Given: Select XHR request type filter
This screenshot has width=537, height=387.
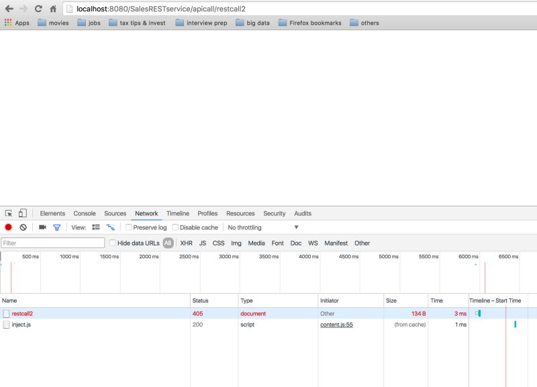Looking at the screenshot, I should pos(185,243).
